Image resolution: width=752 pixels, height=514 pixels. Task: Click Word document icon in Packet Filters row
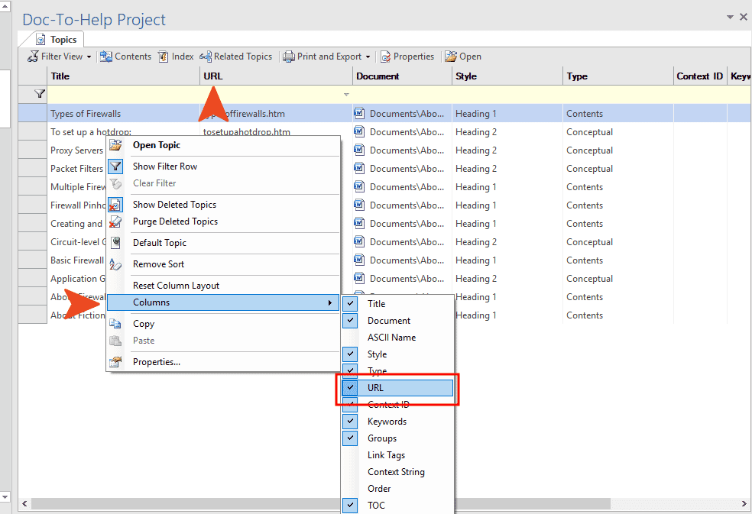tap(359, 168)
